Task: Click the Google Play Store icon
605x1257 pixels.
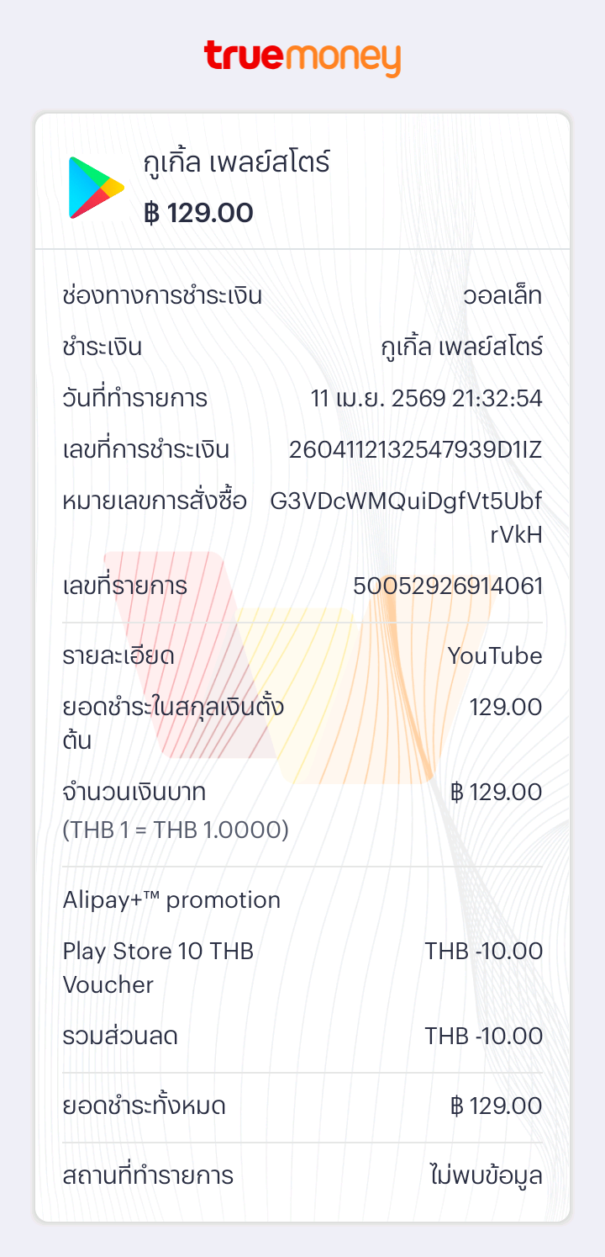Action: pyautogui.click(x=96, y=188)
